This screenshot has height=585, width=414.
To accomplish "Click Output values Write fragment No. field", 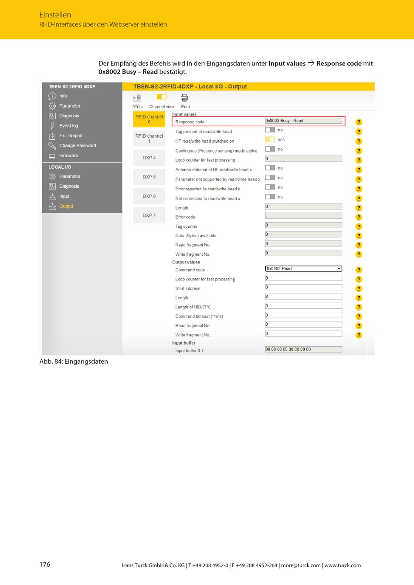I will 303,334.
